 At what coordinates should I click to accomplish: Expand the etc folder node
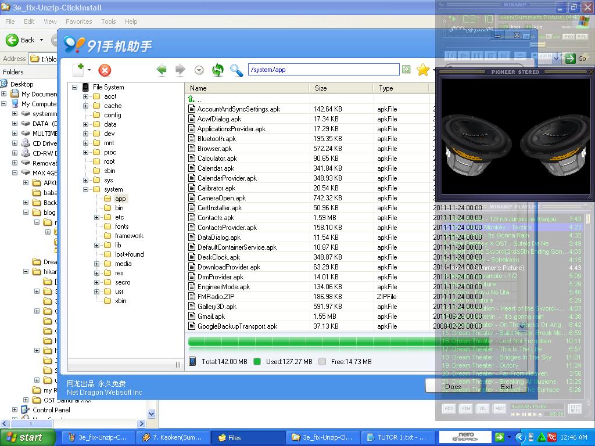click(x=97, y=217)
